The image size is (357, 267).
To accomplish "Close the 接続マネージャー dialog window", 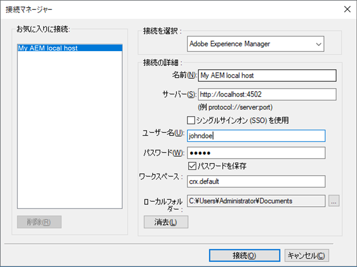I will 347,9.
